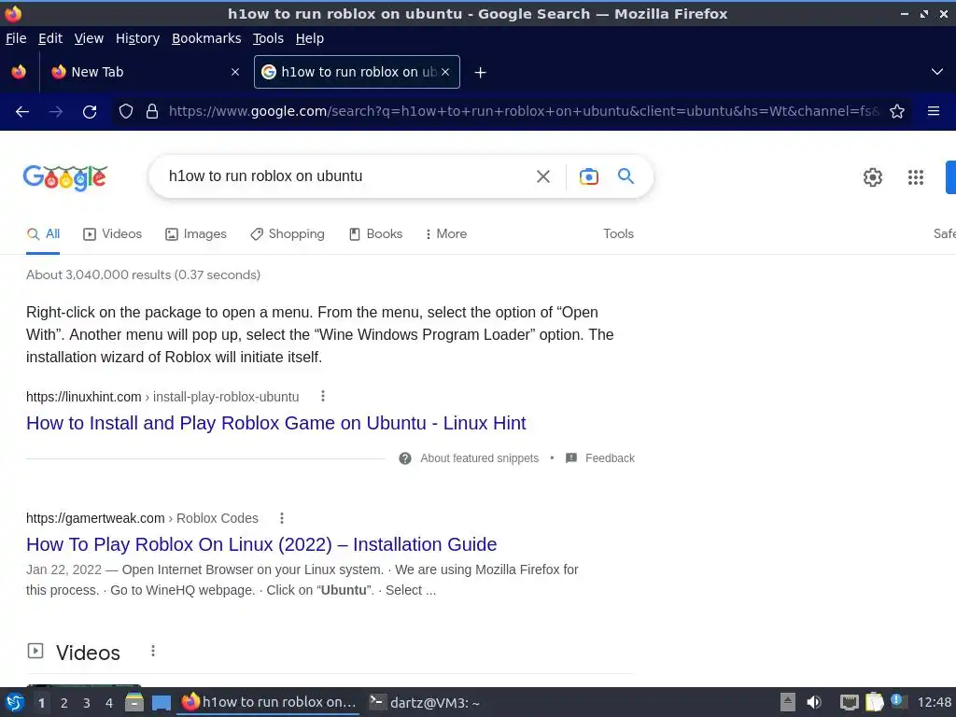List all tabs dropdown arrow
The width and height of the screenshot is (956, 717).
tap(937, 72)
